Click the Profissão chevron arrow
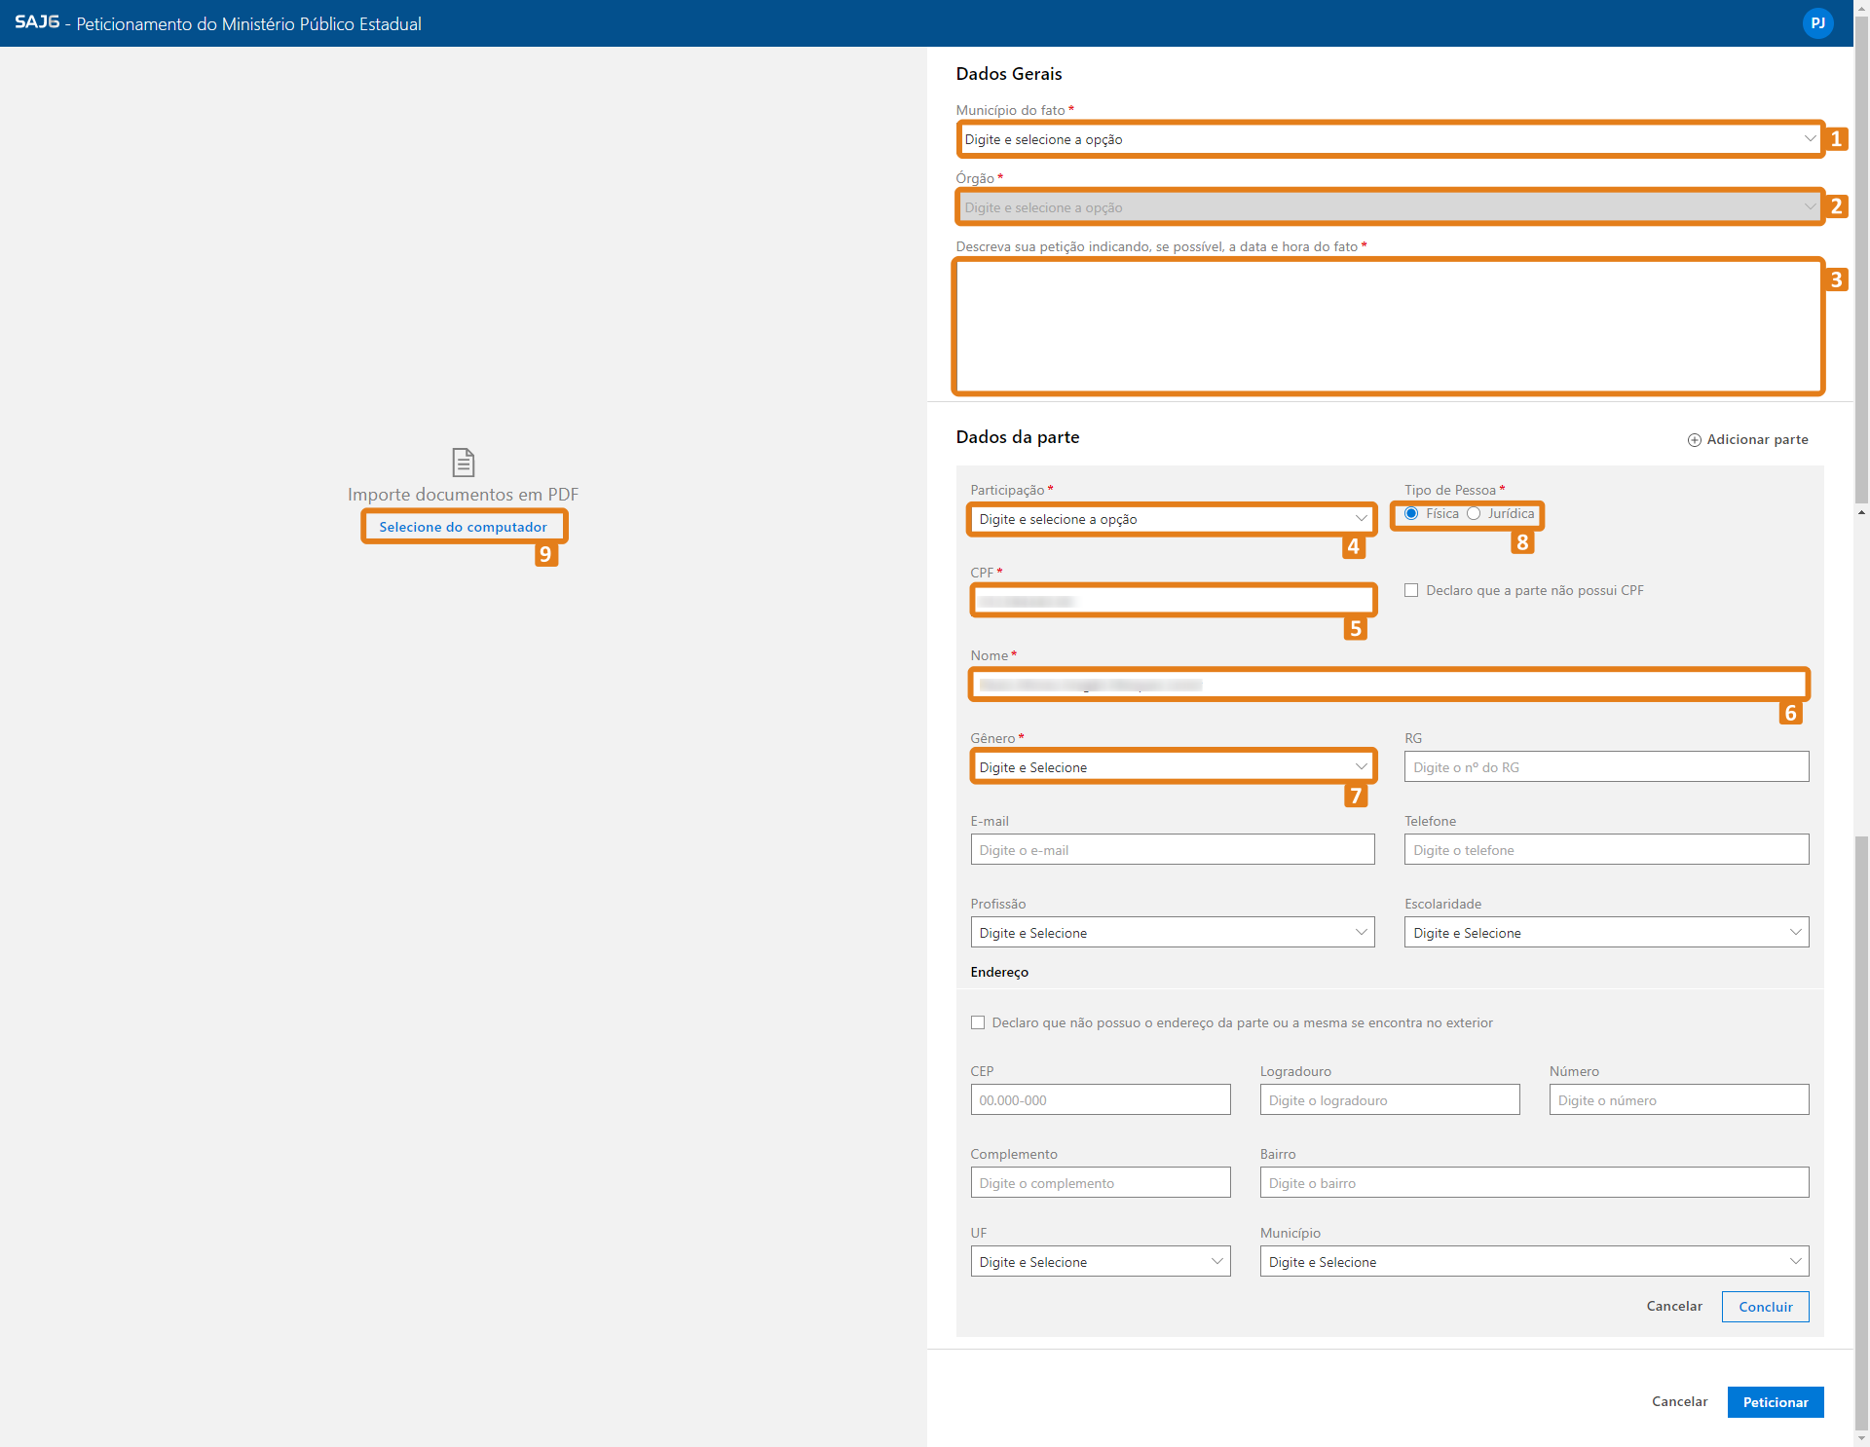 pos(1361,933)
